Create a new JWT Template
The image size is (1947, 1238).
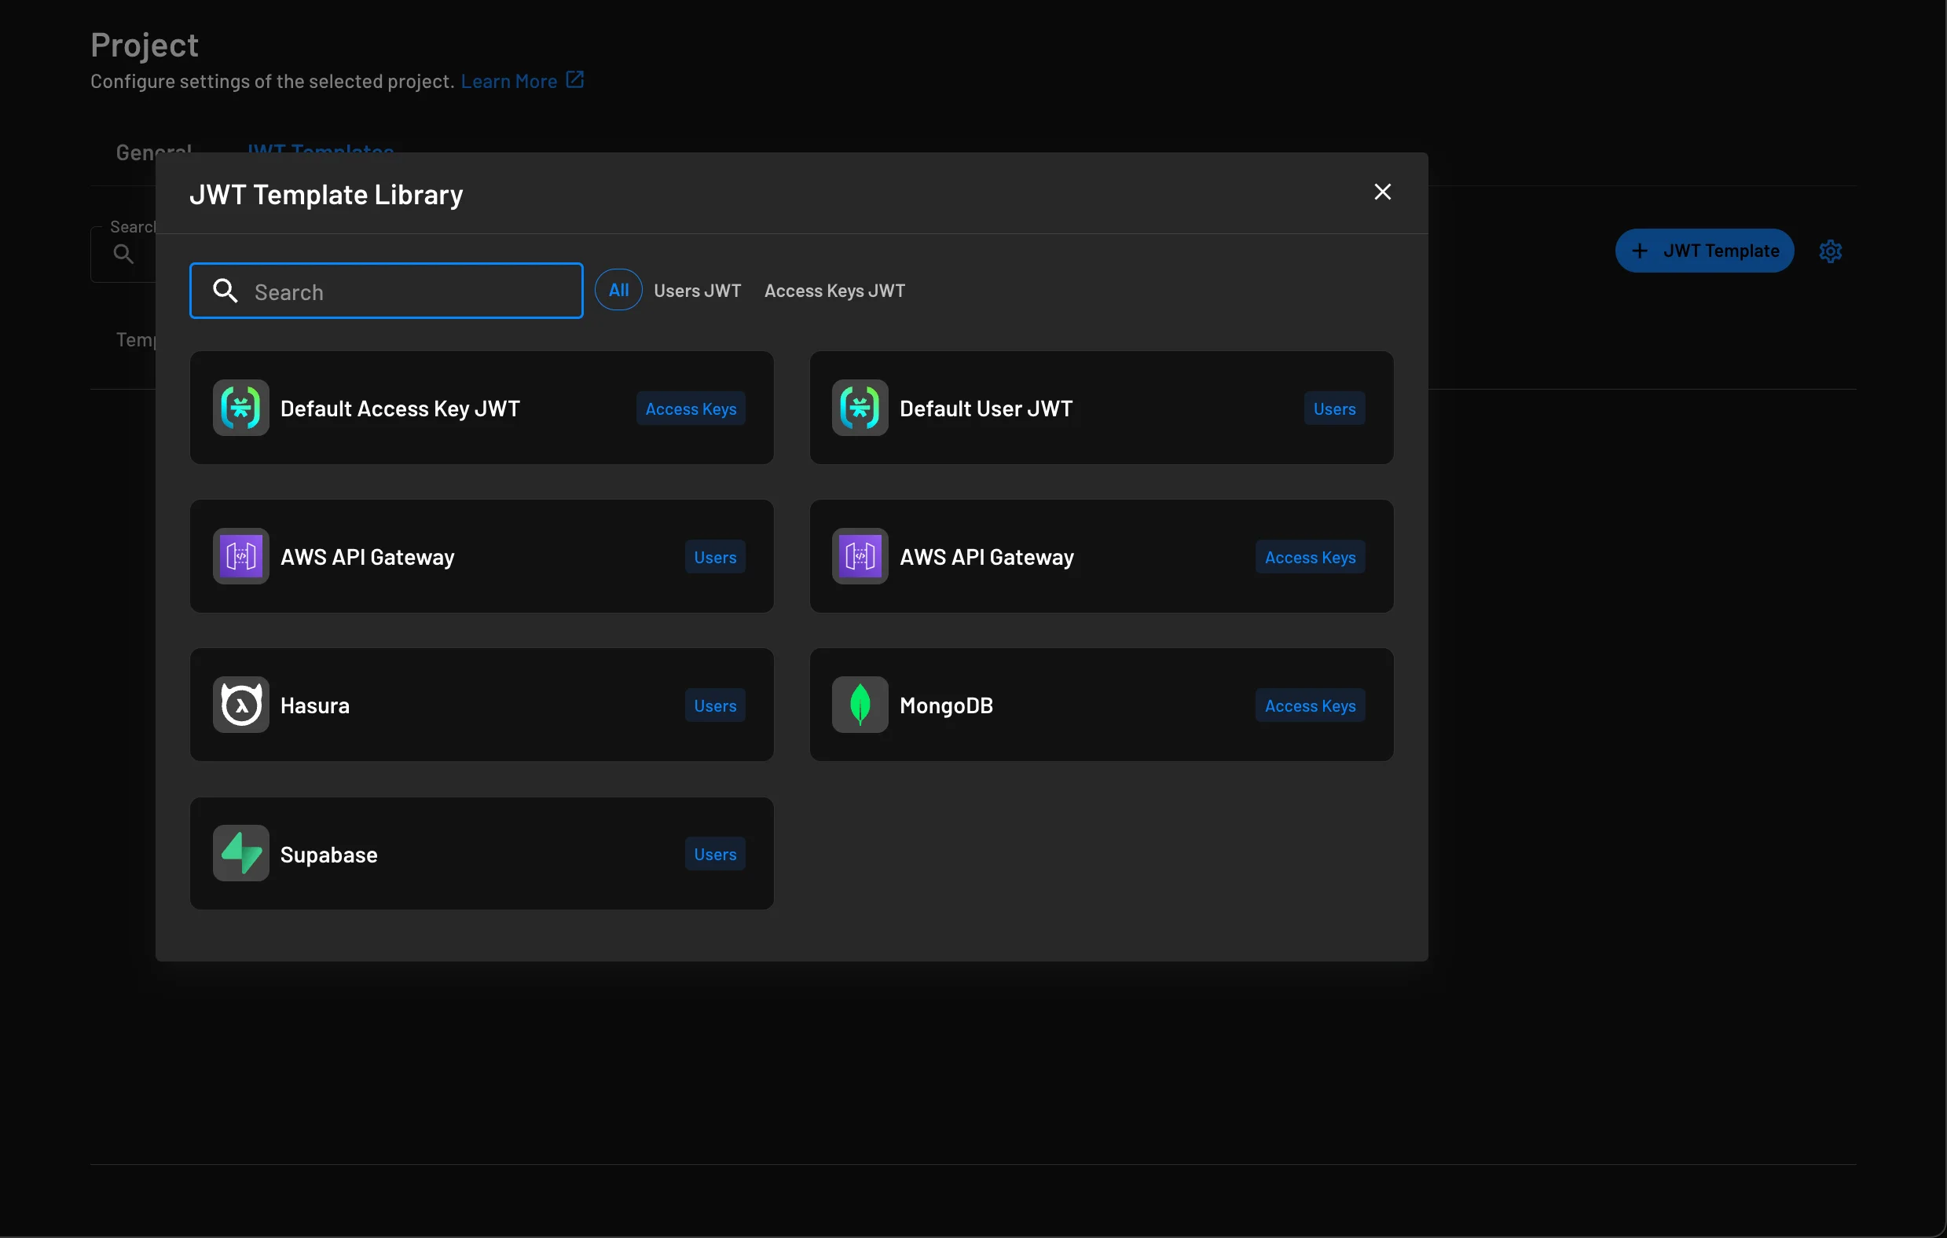click(1703, 251)
